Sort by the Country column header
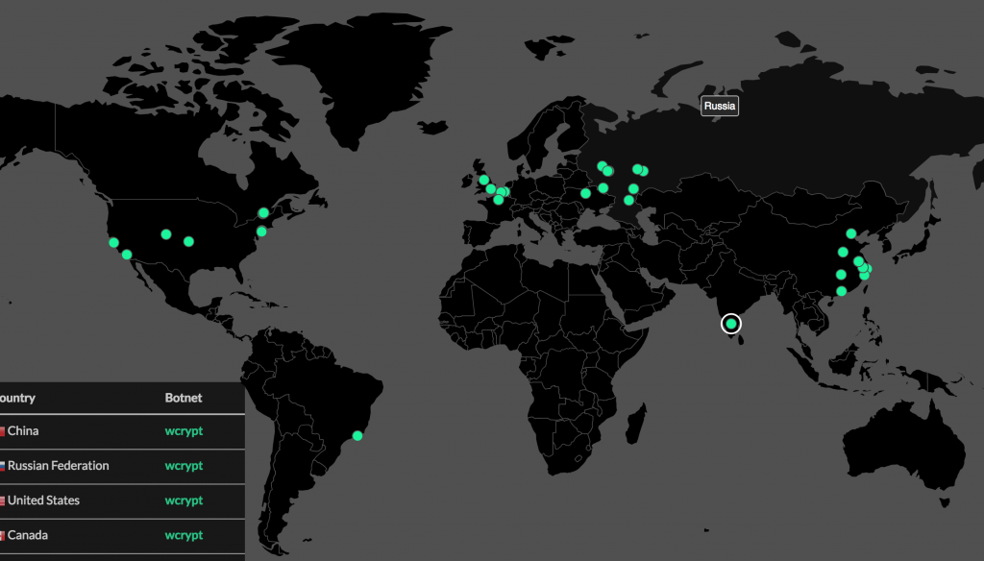The image size is (984, 561). coord(17,398)
